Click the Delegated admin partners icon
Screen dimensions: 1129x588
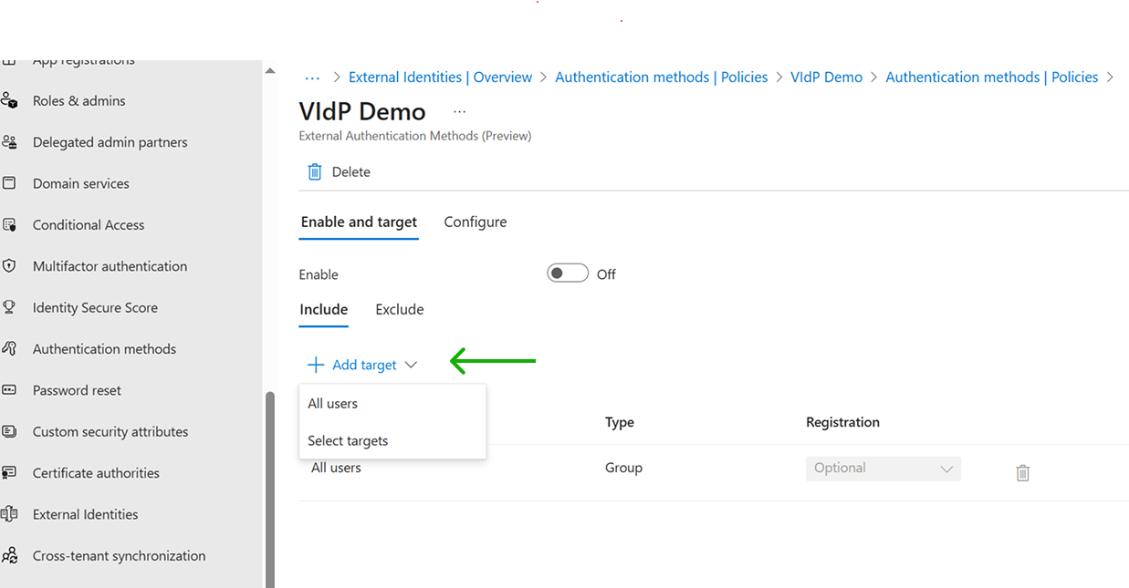click(9, 142)
